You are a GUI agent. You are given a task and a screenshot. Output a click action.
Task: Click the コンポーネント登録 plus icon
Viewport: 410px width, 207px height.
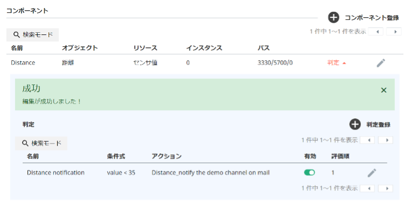[333, 18]
